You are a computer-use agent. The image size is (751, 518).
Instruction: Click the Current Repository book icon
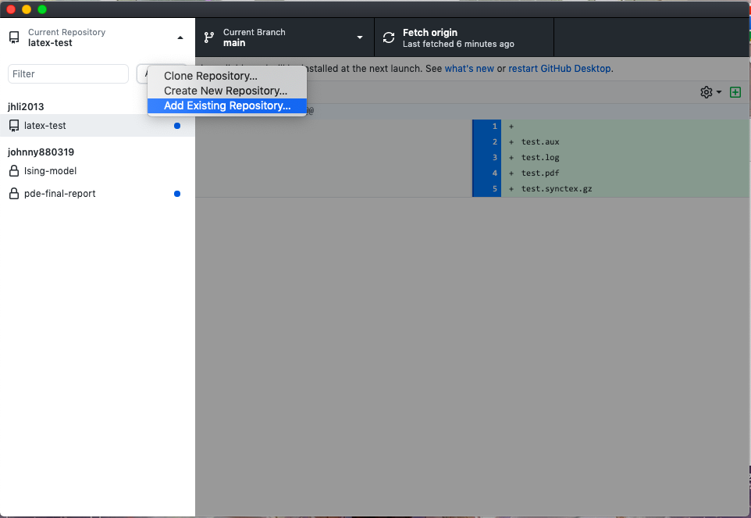click(14, 38)
